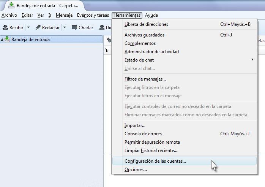Click the Charlar toolbar button label
This screenshot has height=187, width=265.
point(86,28)
